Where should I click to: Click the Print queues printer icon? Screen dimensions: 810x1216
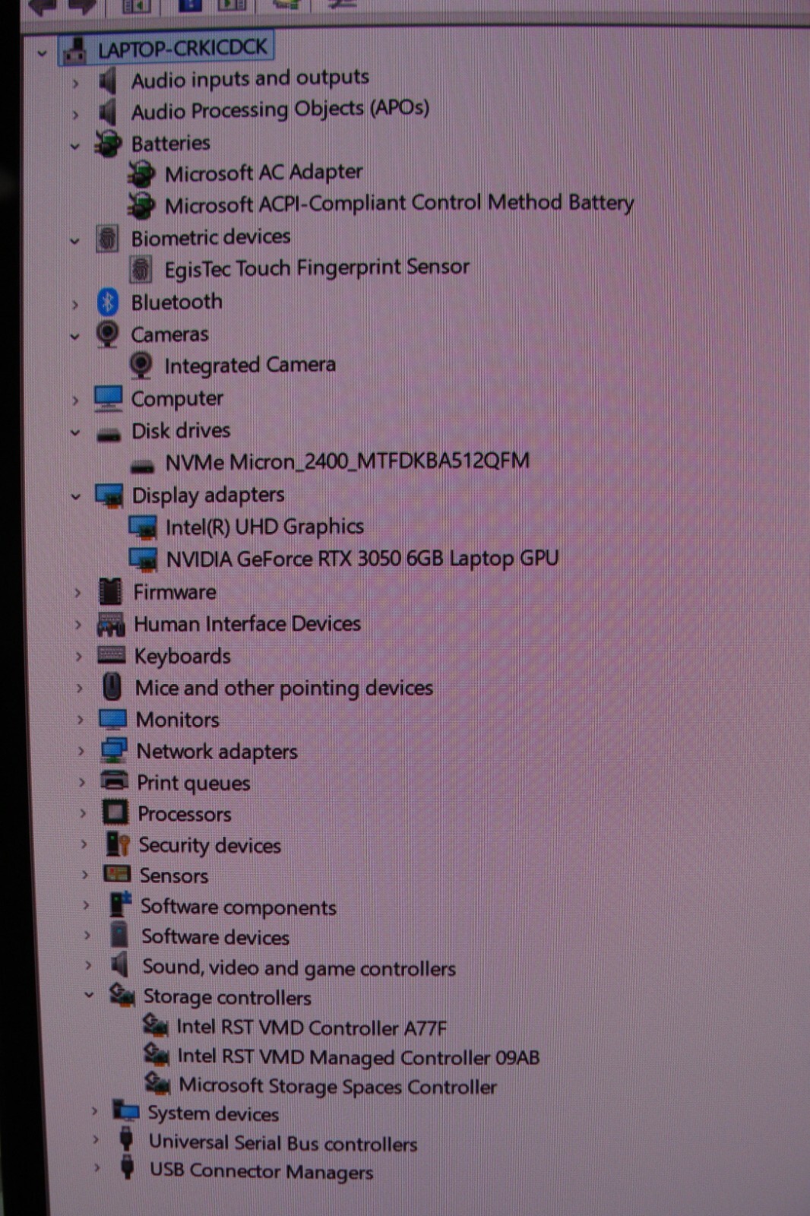click(115, 781)
